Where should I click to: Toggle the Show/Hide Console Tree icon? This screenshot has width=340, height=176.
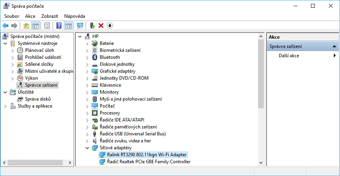35,26
